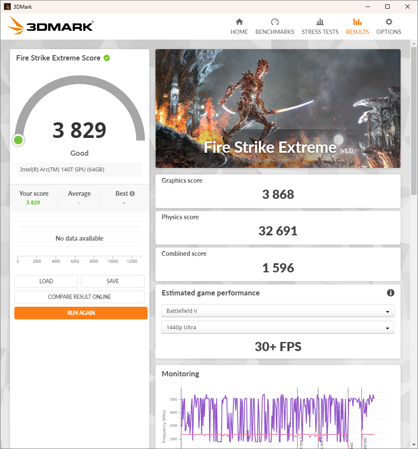Open Options via the gear icon
The width and height of the screenshot is (418, 449).
389,22
